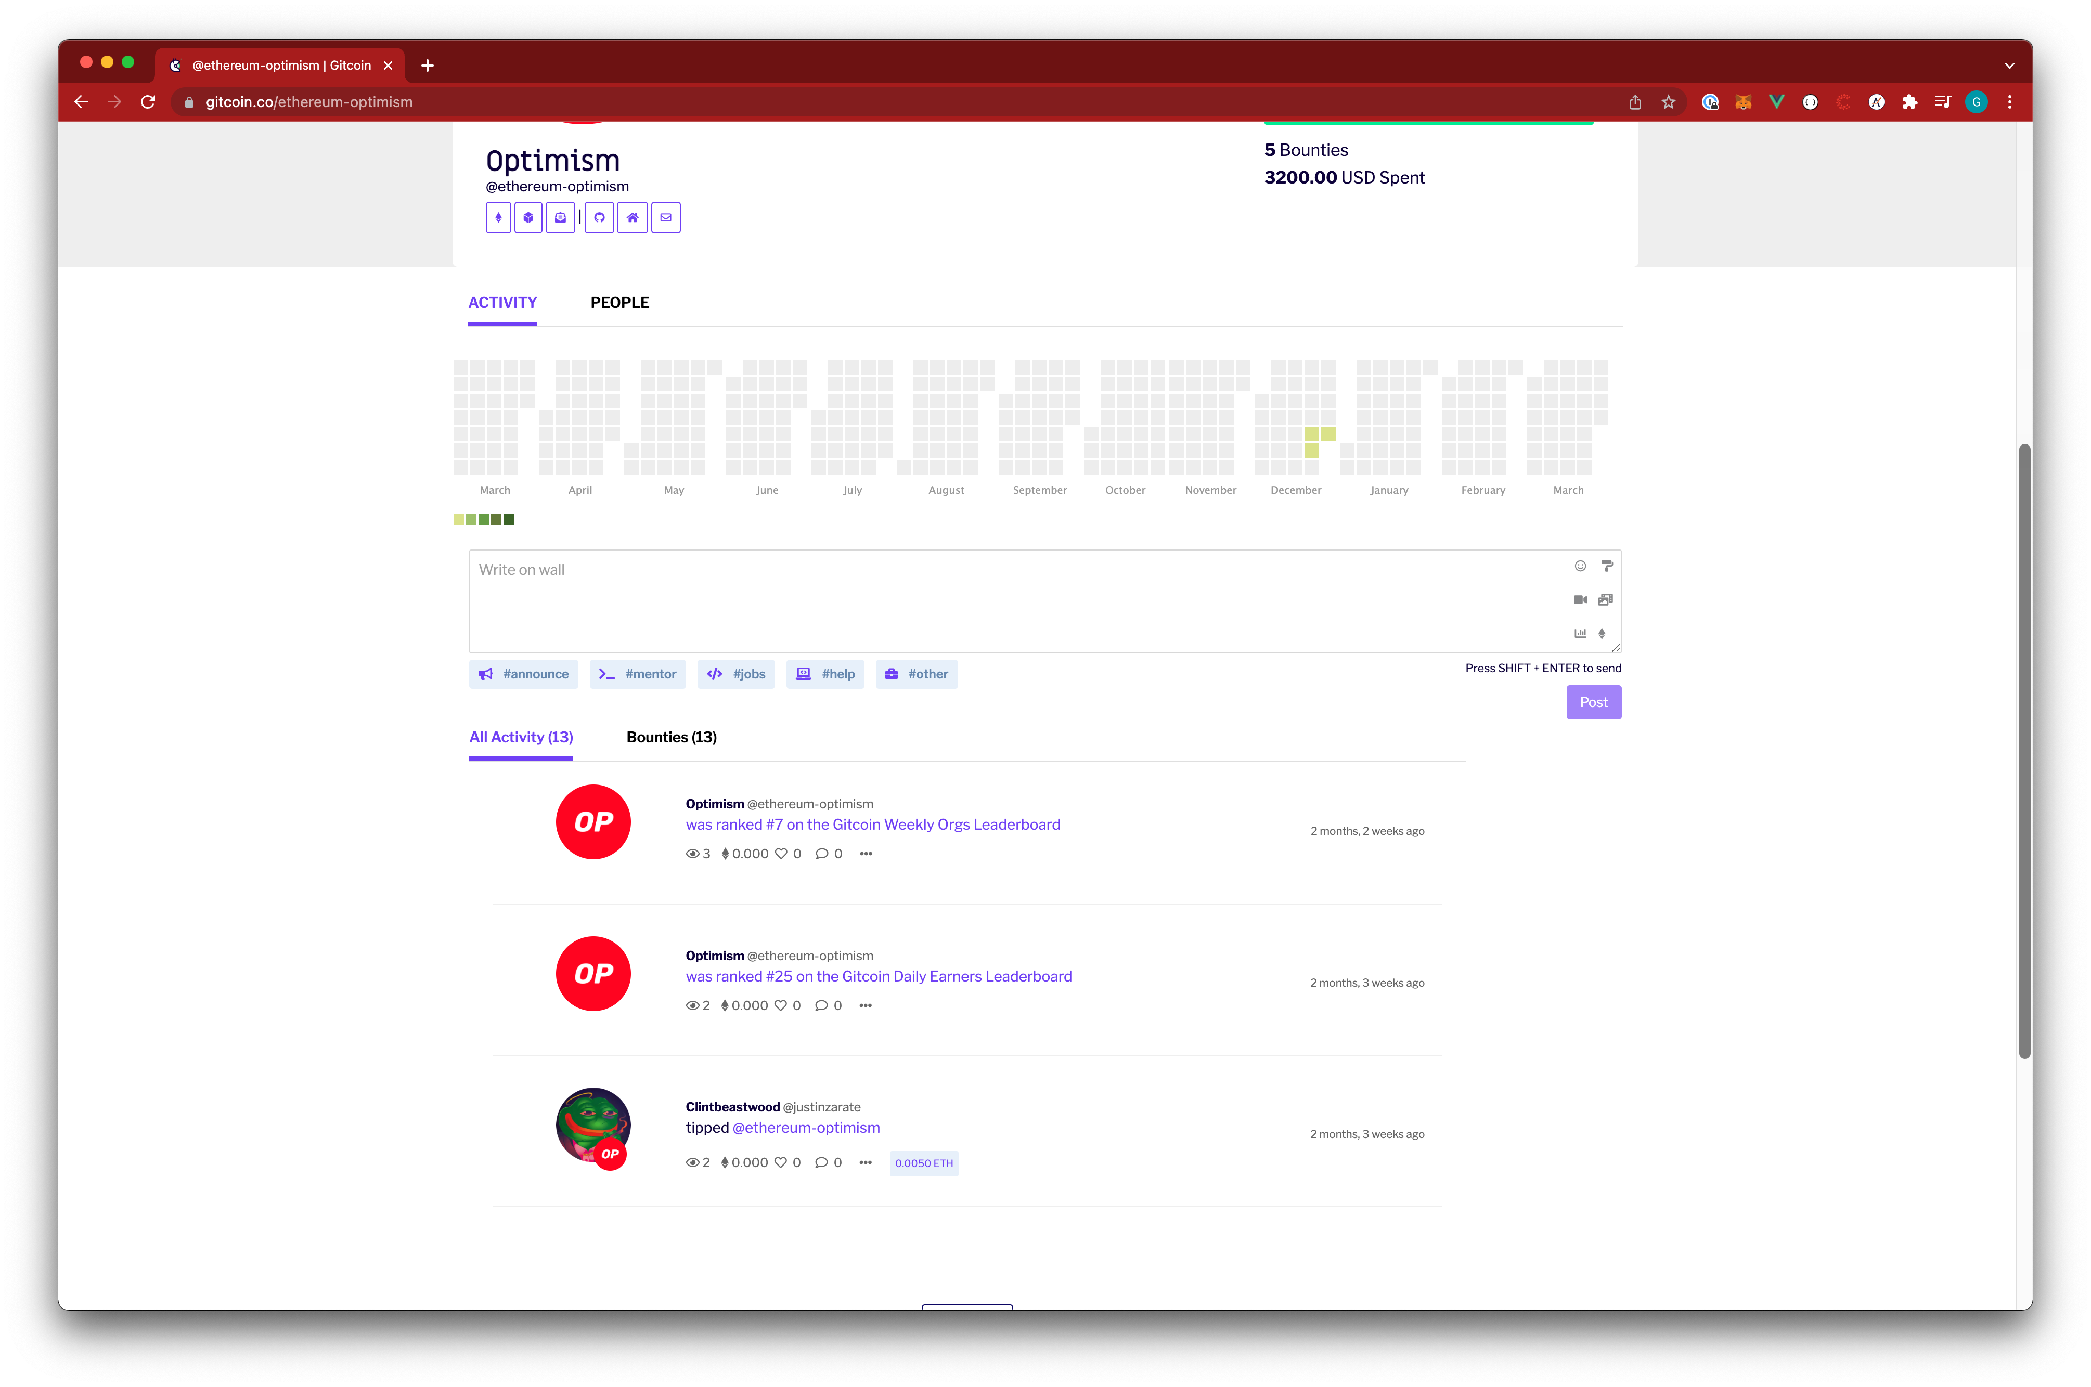The image size is (2091, 1387).
Task: Close the @ethereum-optimism browser tab
Action: pyautogui.click(x=388, y=66)
